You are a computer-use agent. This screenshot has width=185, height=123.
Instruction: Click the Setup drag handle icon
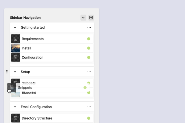7,72
